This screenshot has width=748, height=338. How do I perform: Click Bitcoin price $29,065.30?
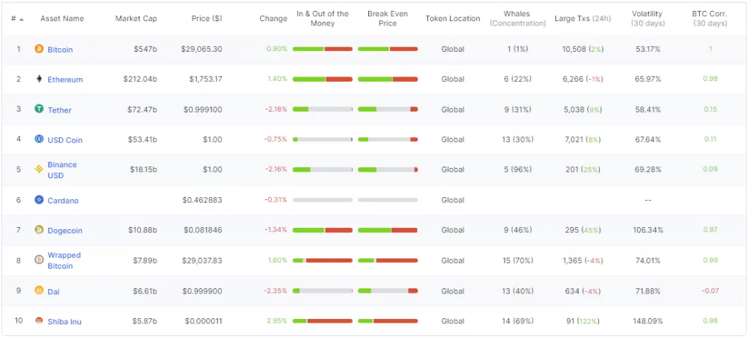(x=202, y=49)
